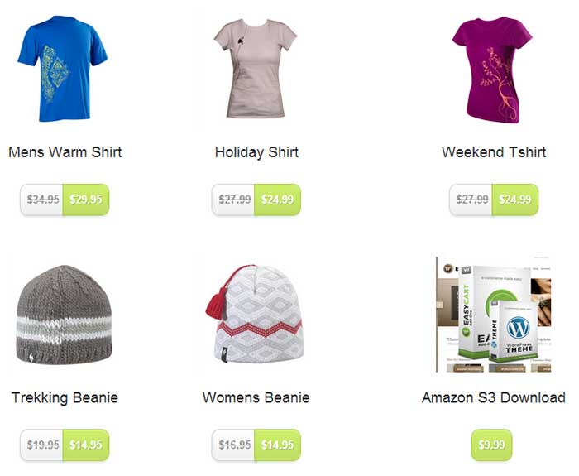Image resolution: width=579 pixels, height=476 pixels.
Task: Open the gray Holiday Shirt image
Action: tap(256, 69)
